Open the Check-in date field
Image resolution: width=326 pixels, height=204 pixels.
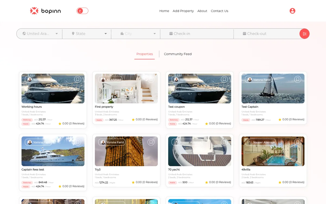click(x=197, y=34)
